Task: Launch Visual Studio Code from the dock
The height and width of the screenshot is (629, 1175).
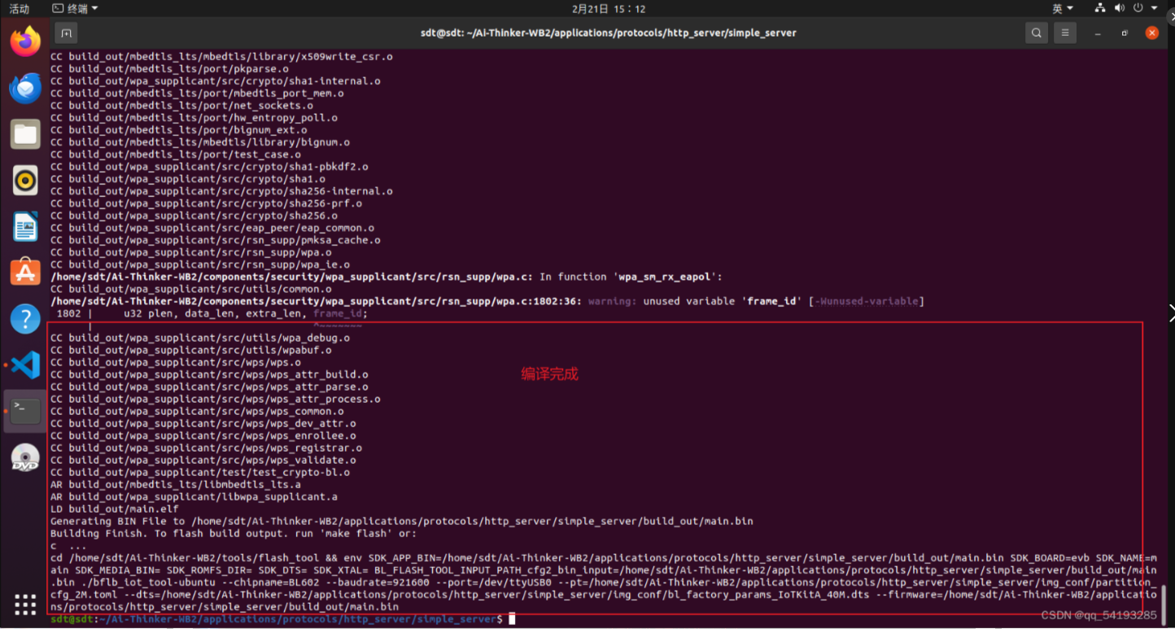Action: pyautogui.click(x=25, y=365)
